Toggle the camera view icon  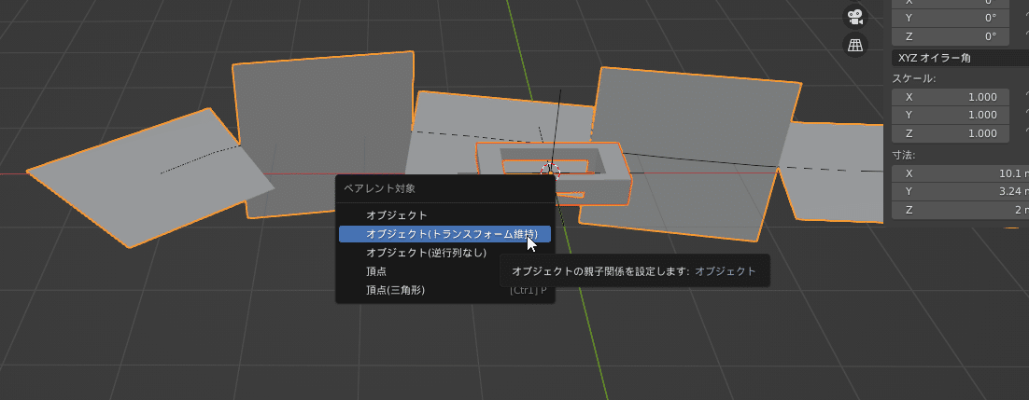pyautogui.click(x=855, y=17)
